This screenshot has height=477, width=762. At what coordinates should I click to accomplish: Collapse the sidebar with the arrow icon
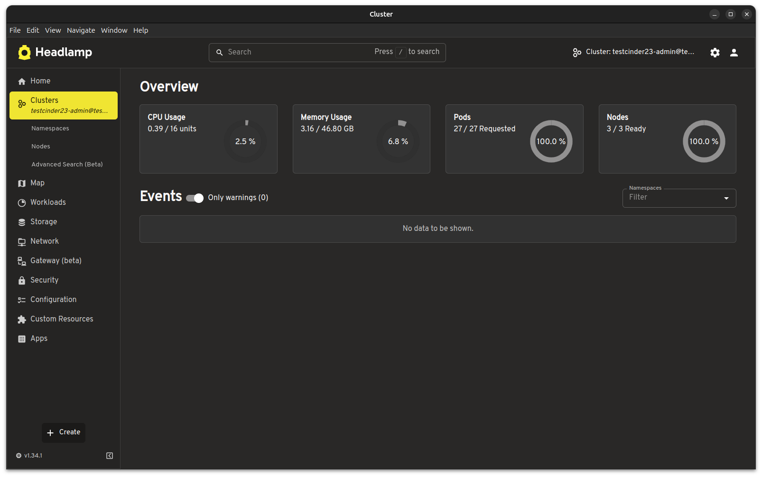pos(110,456)
